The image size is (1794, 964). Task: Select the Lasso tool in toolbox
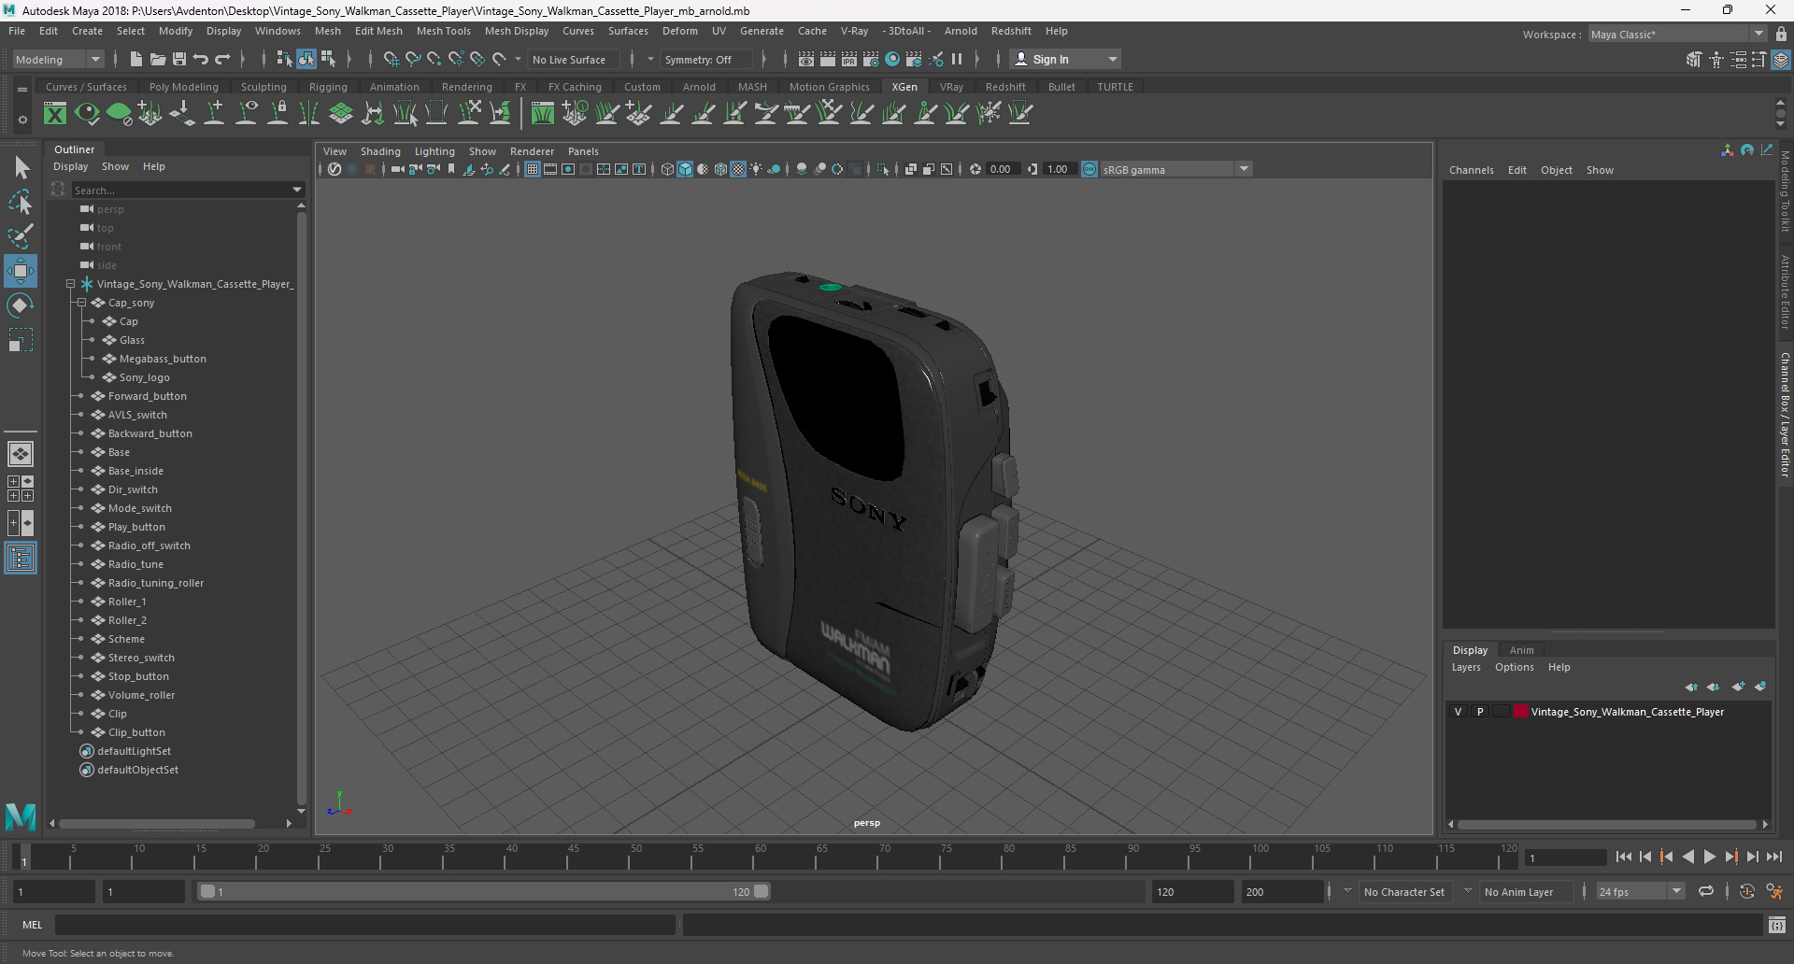21,202
